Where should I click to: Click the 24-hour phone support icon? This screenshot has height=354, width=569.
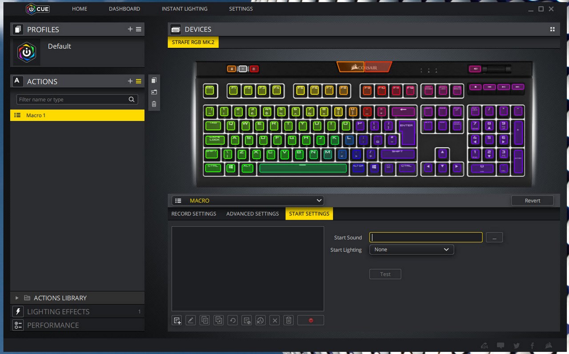click(485, 346)
